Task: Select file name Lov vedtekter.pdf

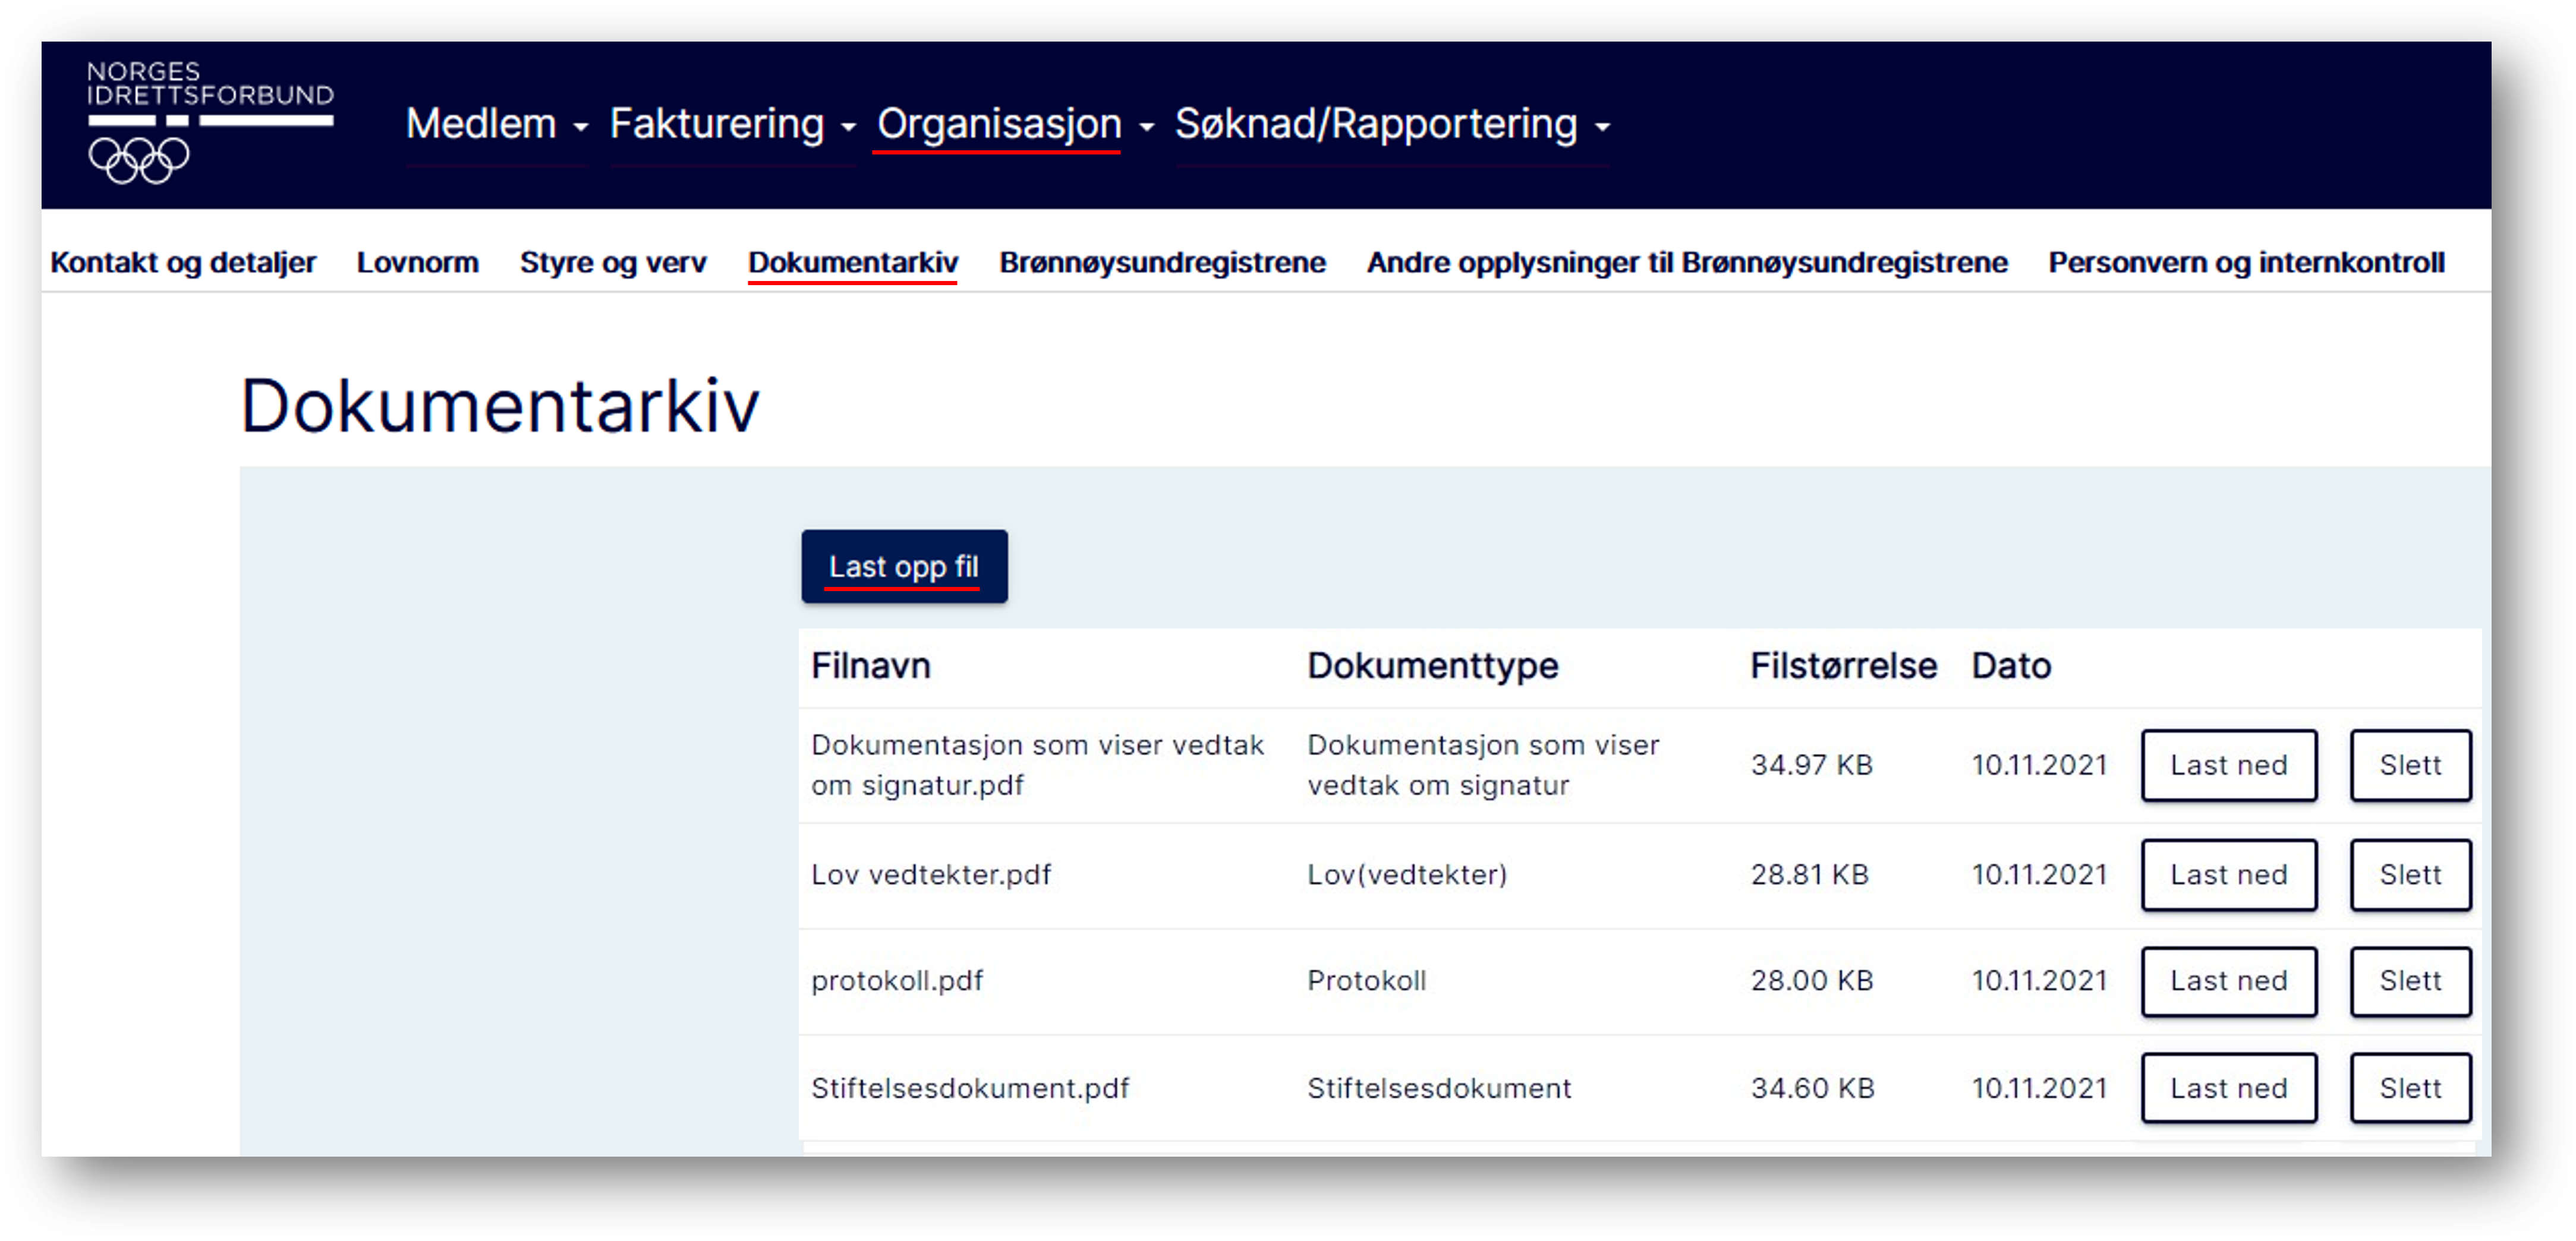Action: (x=931, y=875)
